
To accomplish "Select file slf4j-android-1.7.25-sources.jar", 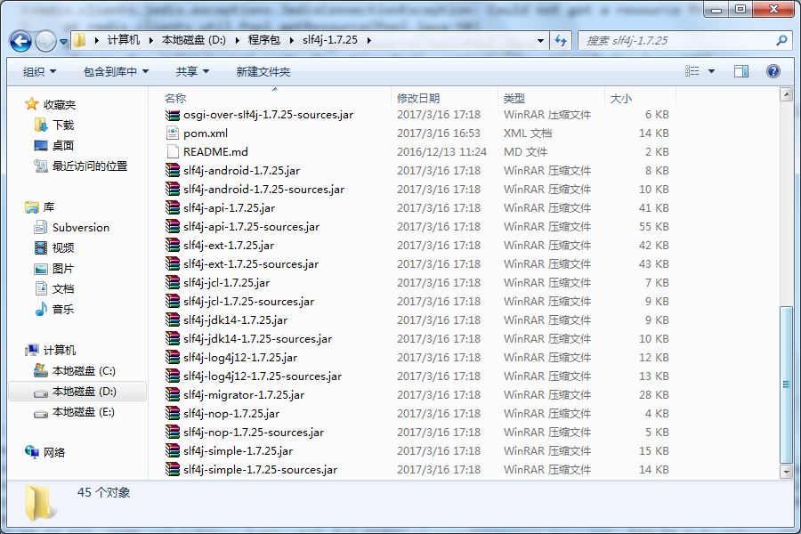I will (263, 189).
